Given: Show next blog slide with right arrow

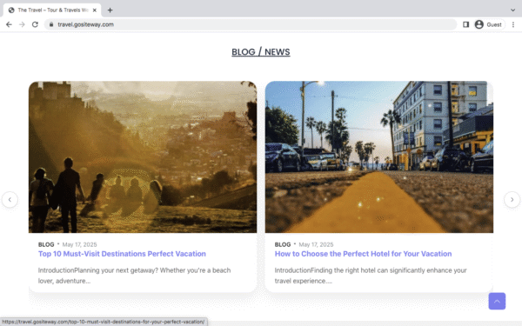Looking at the screenshot, I should coord(512,200).
